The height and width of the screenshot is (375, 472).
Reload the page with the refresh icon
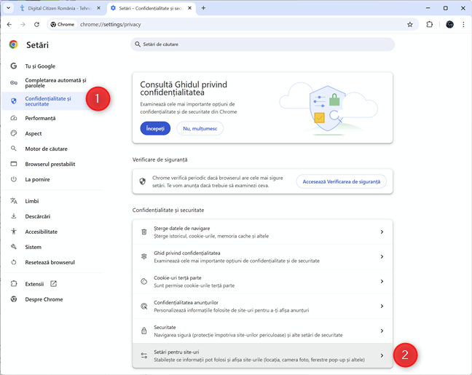tap(36, 24)
